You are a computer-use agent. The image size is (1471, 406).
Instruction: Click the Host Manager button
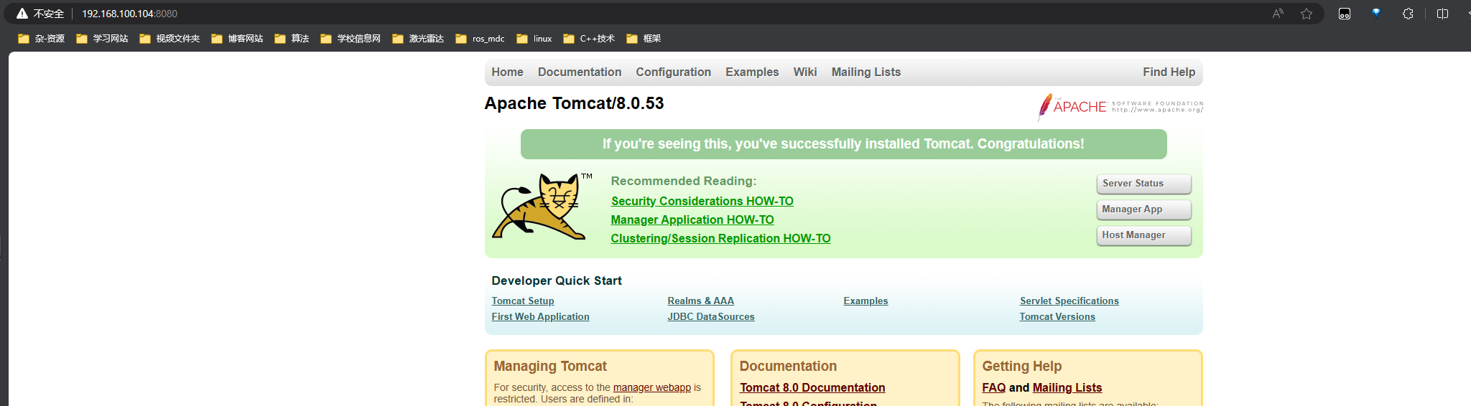pyautogui.click(x=1143, y=235)
